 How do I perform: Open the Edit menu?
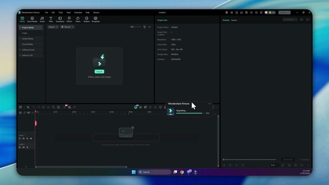point(53,13)
